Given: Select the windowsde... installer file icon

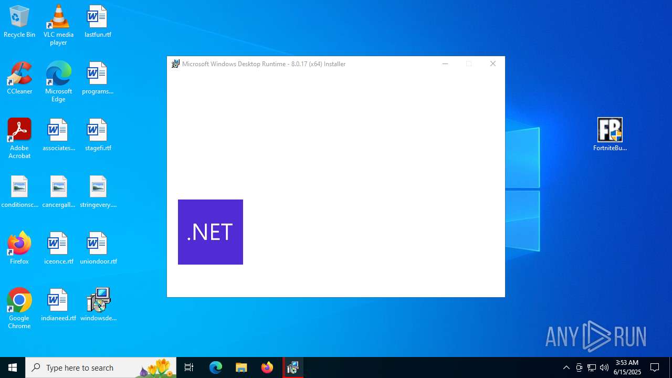Looking at the screenshot, I should 98,306.
